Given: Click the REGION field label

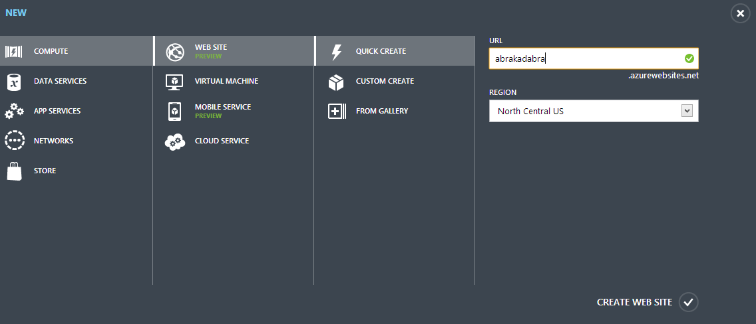Looking at the screenshot, I should (503, 92).
